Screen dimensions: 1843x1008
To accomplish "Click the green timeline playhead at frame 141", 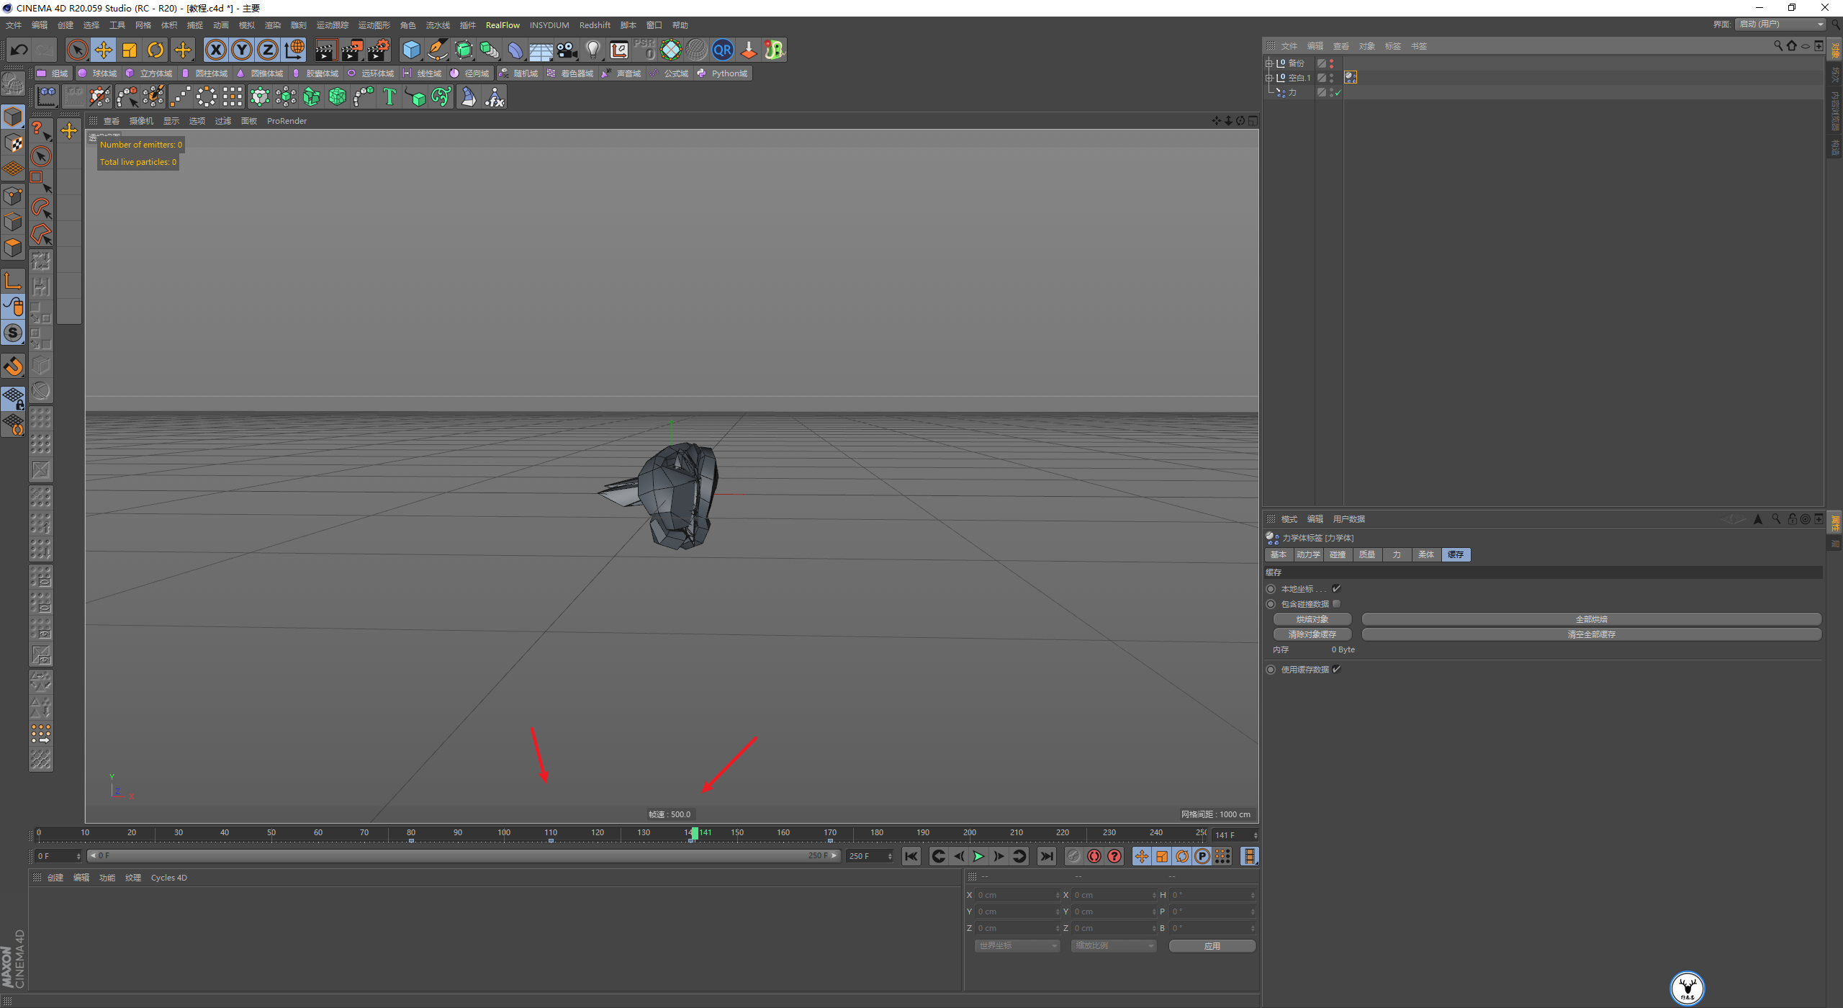I will click(x=695, y=833).
